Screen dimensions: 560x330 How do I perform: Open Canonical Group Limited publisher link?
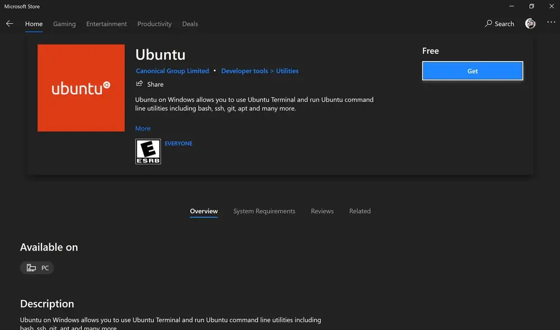[x=172, y=71]
